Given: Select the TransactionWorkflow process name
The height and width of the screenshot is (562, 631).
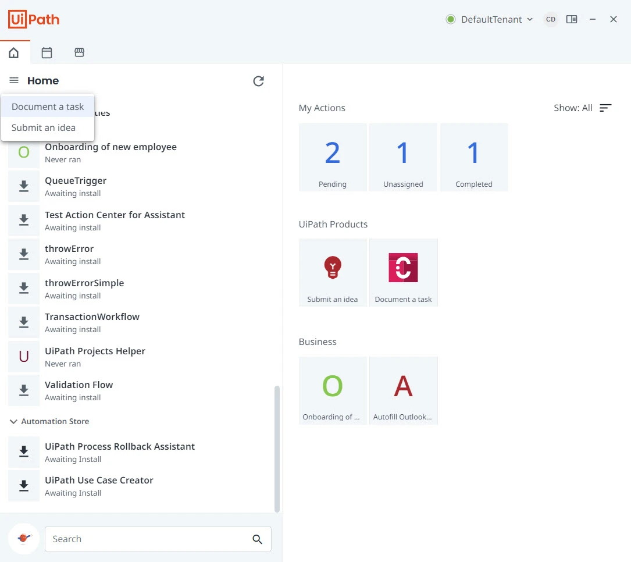Looking at the screenshot, I should [x=92, y=317].
